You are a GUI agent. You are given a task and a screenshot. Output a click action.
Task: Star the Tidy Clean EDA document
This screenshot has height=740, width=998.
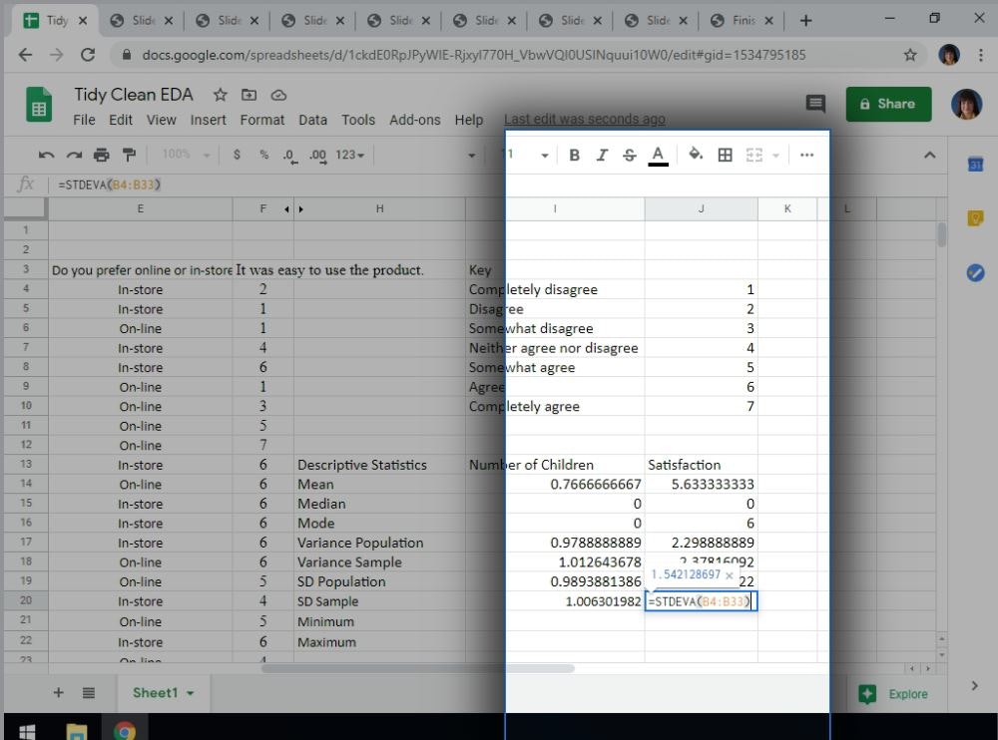click(219, 95)
